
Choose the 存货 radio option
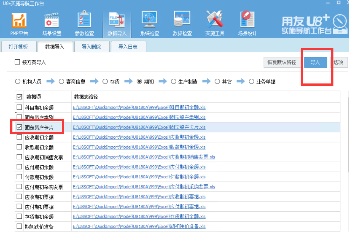tap(105, 82)
